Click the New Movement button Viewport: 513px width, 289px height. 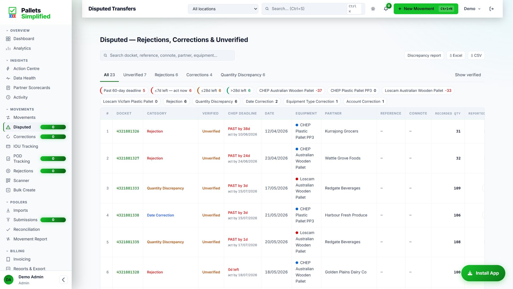point(426,9)
